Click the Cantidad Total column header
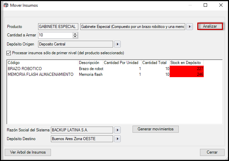Image resolution: width=229 pixels, height=161 pixels. click(155, 63)
